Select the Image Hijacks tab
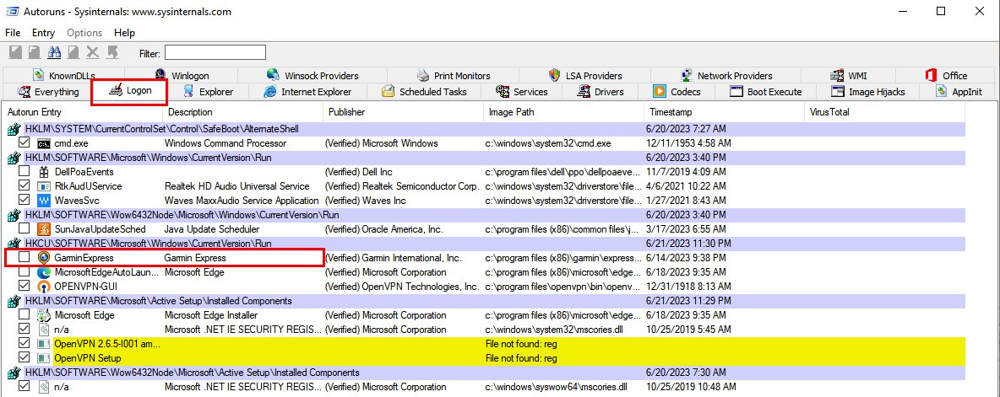The height and width of the screenshot is (397, 1000). tap(868, 92)
